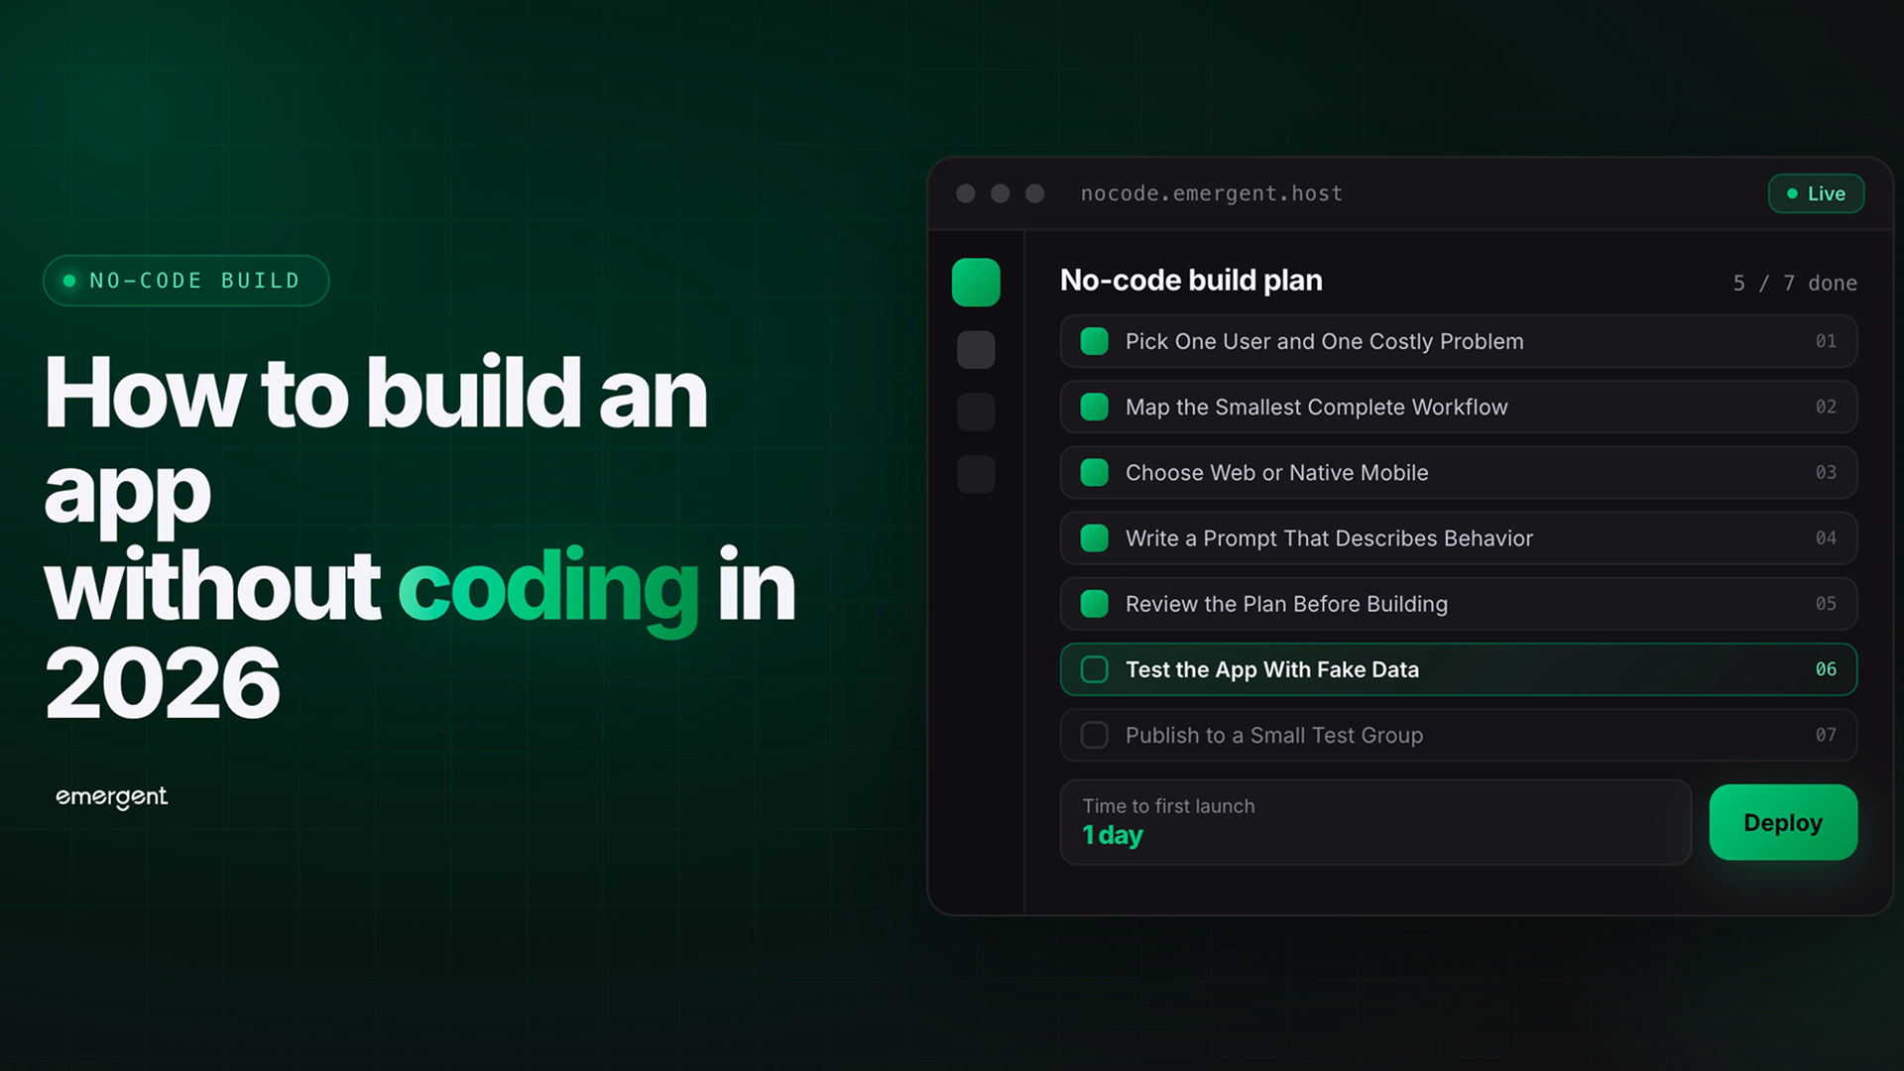Click step number 07
Viewport: 1904px width, 1071px height.
[x=1826, y=735]
